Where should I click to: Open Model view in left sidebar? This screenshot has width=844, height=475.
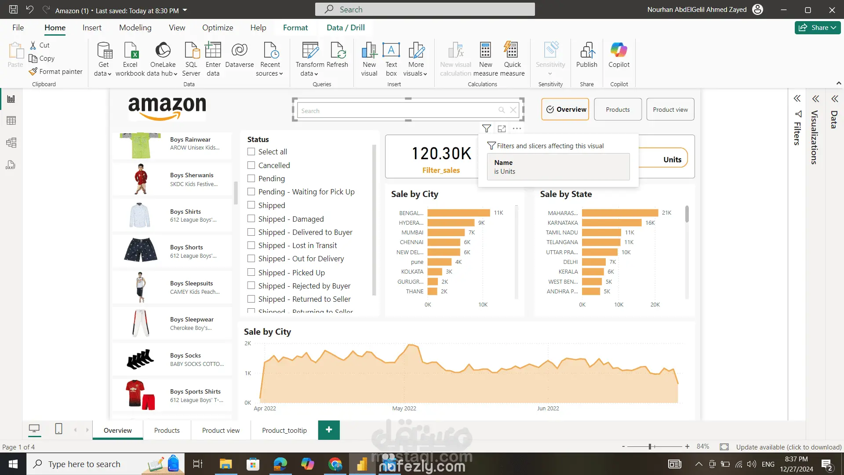(11, 142)
